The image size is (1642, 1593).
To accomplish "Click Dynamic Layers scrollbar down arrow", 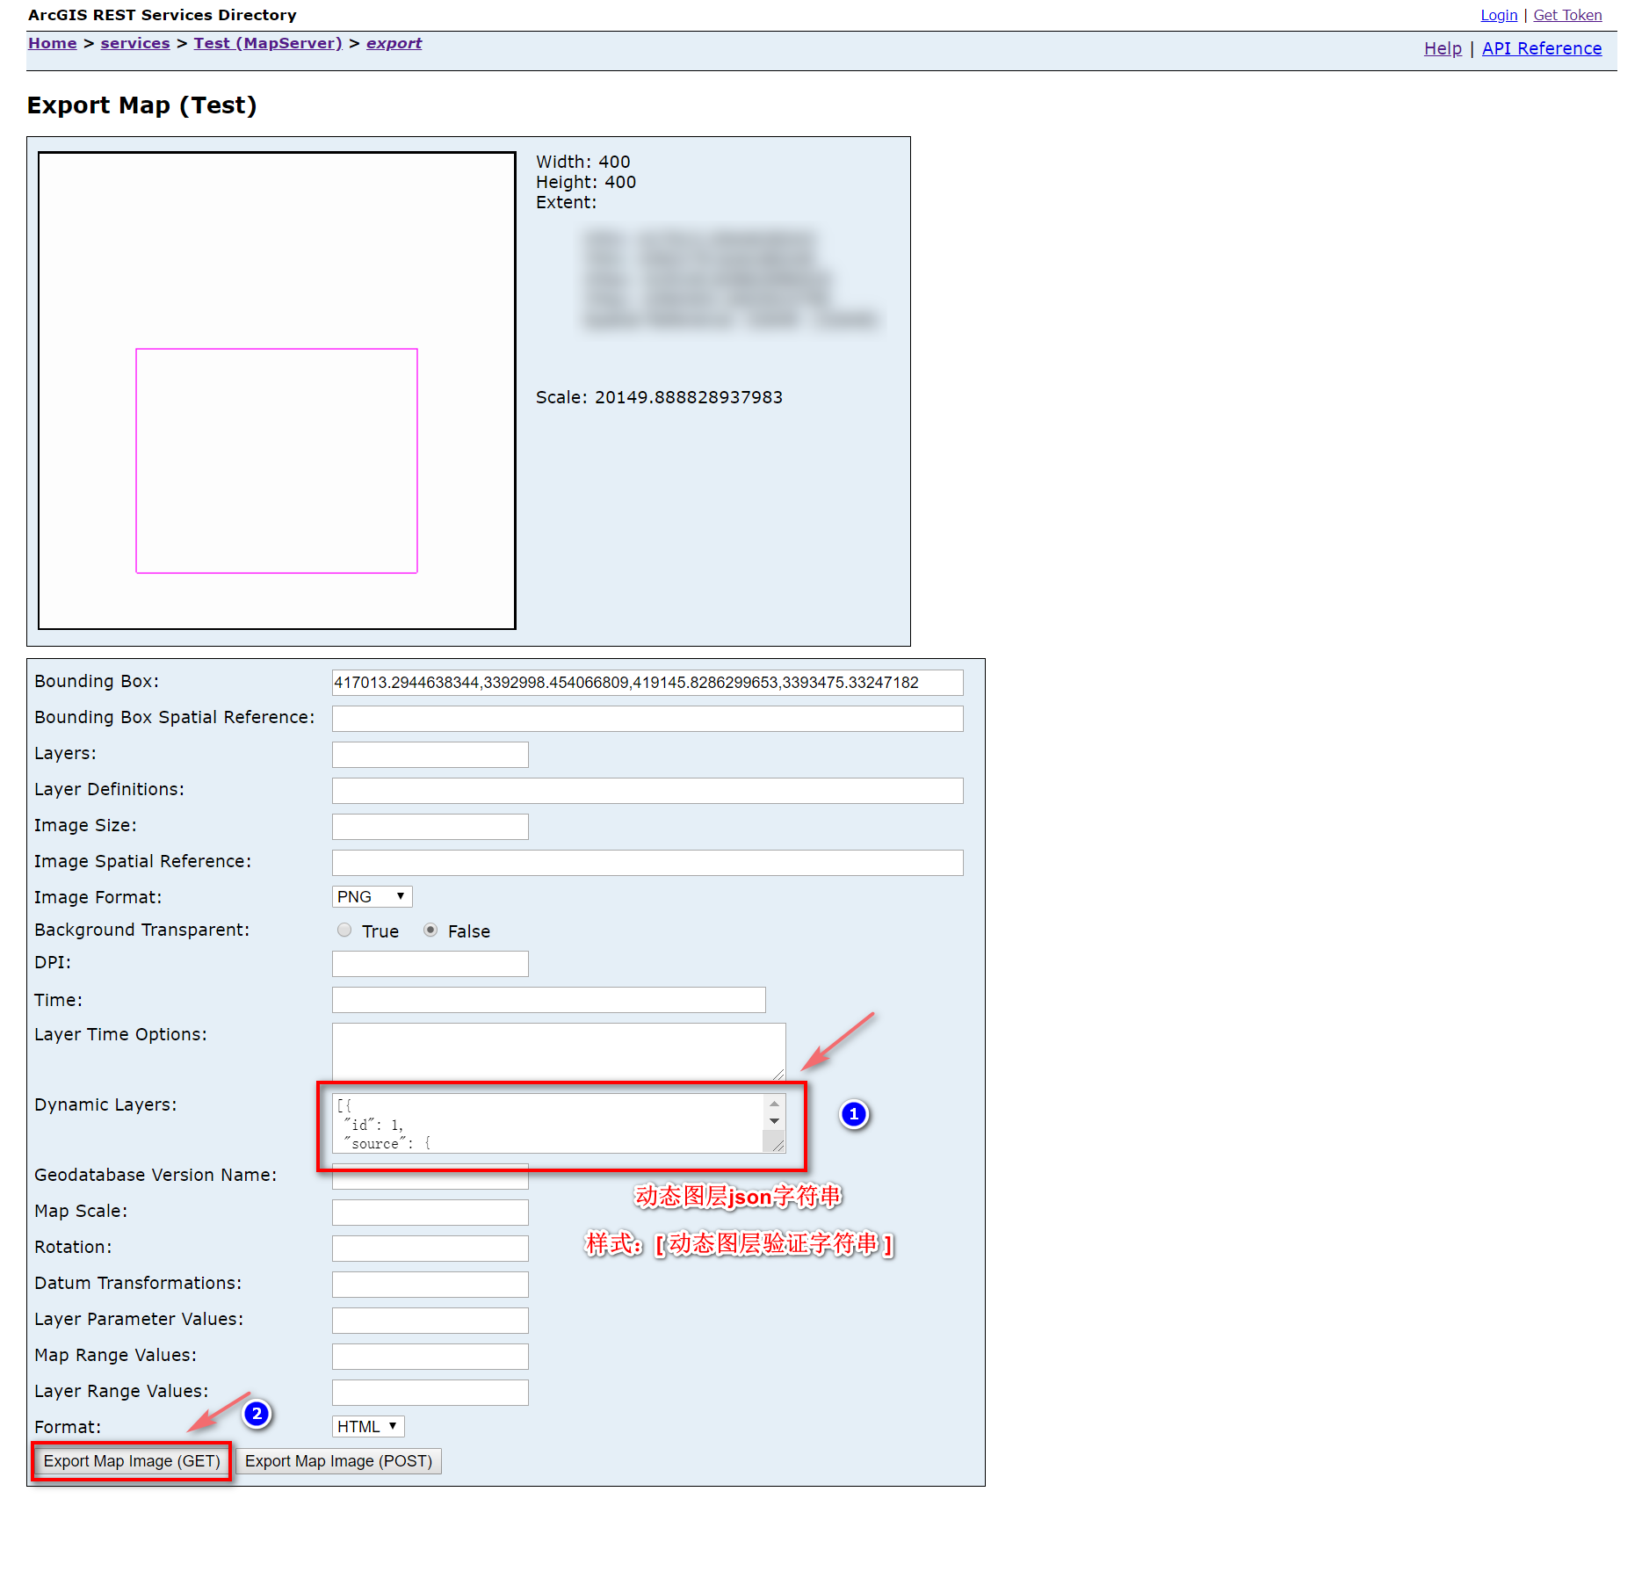I will click(x=774, y=1121).
